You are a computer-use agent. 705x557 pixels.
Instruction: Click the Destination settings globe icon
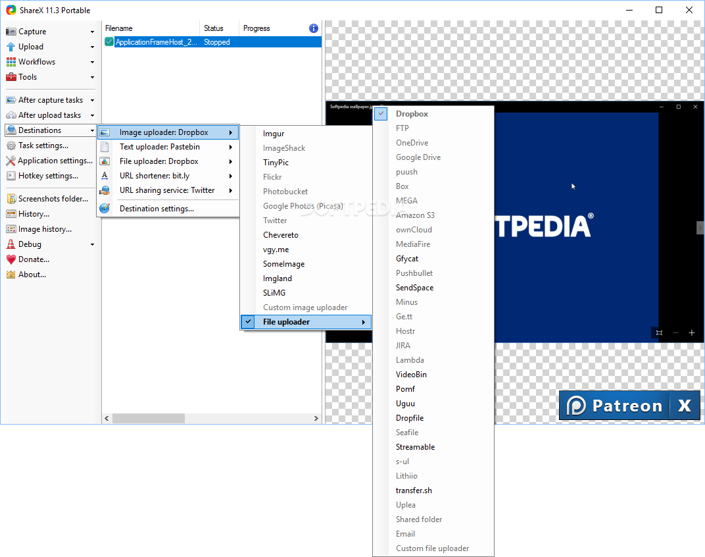tap(105, 209)
